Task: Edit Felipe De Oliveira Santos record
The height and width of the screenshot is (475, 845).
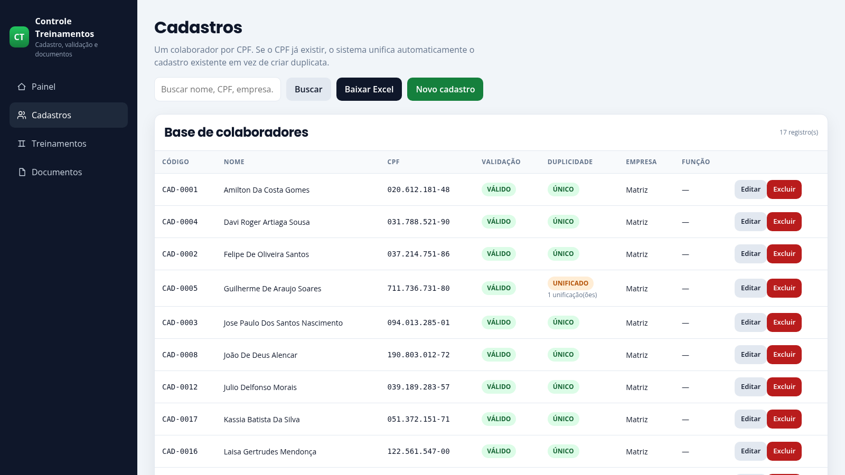Action: pos(750,254)
